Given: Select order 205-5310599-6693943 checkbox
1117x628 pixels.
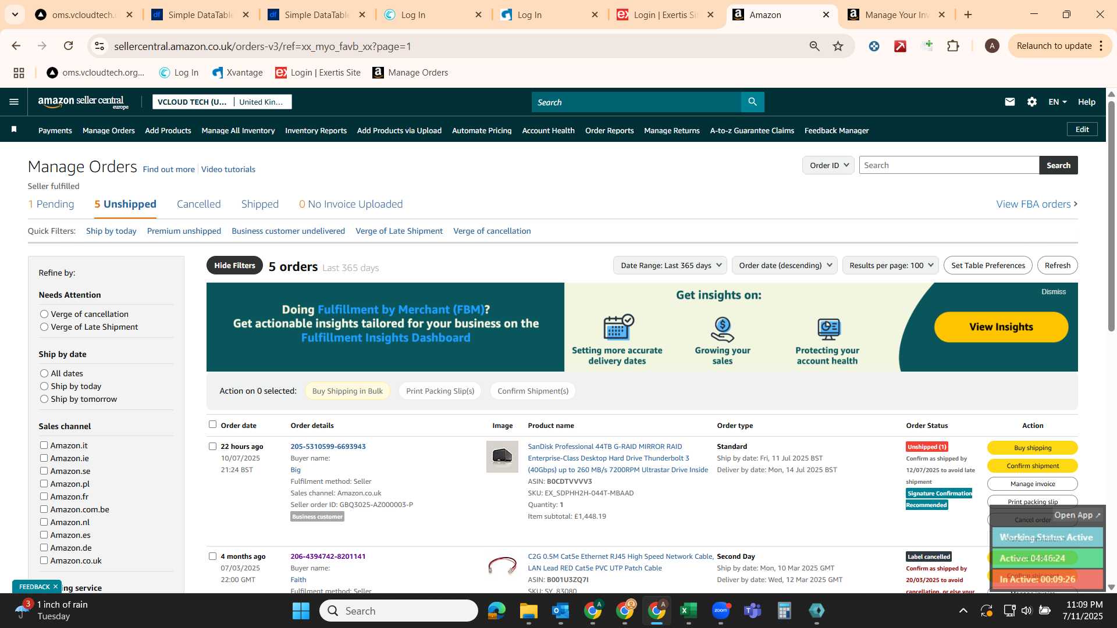Looking at the screenshot, I should (212, 447).
